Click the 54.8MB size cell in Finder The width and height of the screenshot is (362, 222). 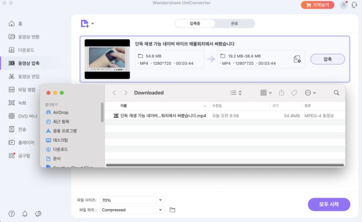point(292,116)
